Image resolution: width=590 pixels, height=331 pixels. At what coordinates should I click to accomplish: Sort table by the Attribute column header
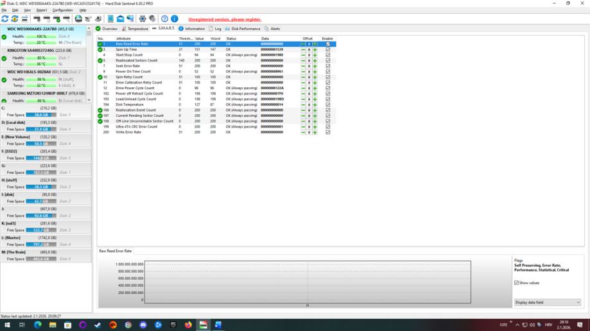[123, 38]
